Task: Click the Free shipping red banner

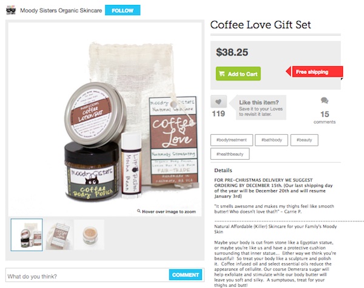Action: click(x=314, y=72)
